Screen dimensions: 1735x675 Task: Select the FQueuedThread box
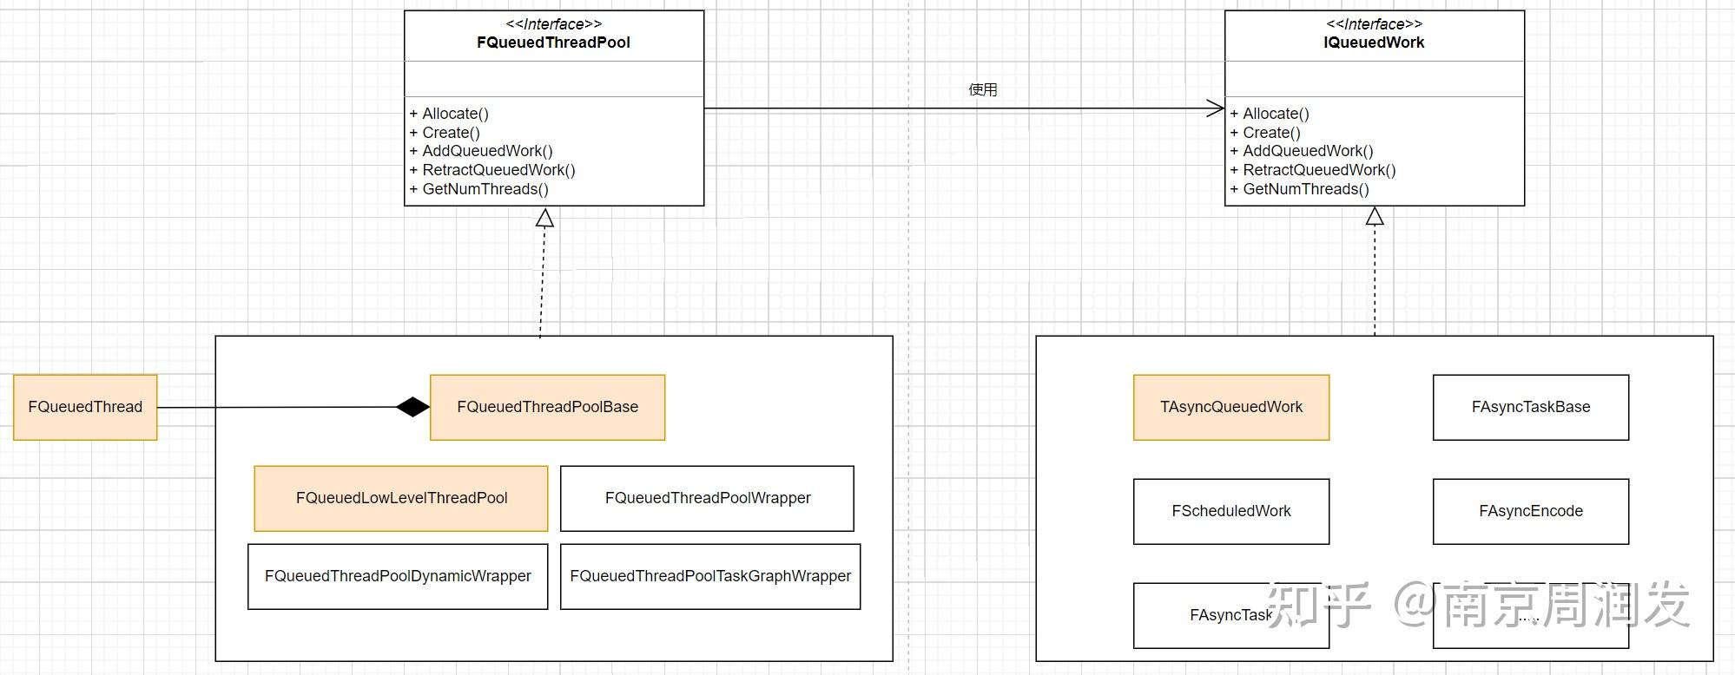pyautogui.click(x=85, y=407)
